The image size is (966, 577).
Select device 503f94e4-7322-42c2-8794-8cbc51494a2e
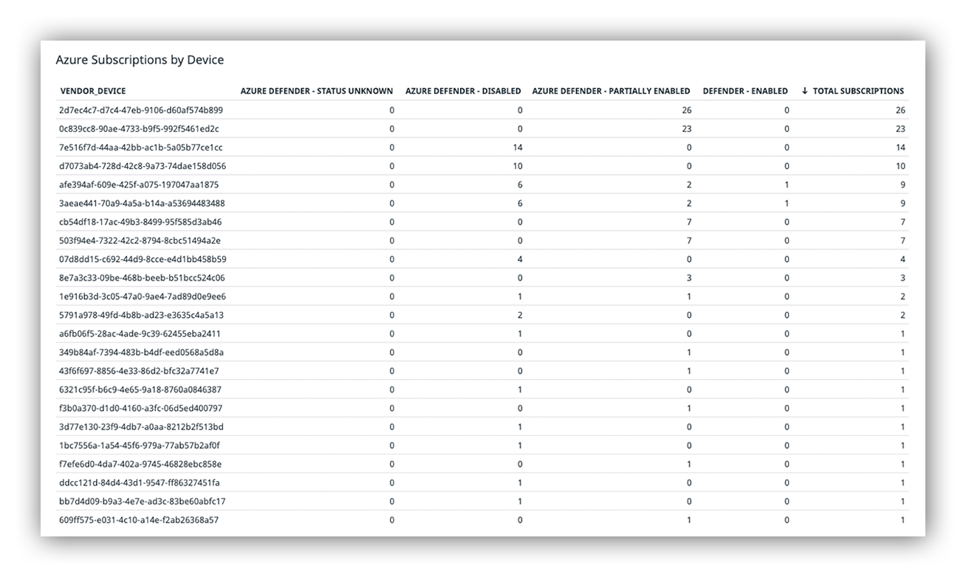pos(140,241)
